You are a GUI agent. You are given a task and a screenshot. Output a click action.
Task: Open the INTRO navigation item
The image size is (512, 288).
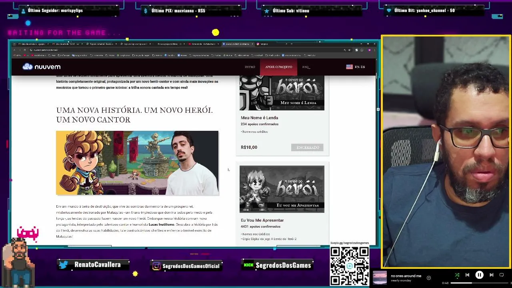(250, 67)
